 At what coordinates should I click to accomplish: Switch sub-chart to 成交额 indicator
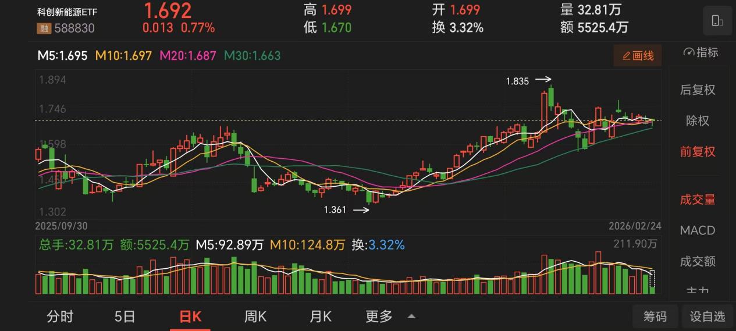pos(697,261)
